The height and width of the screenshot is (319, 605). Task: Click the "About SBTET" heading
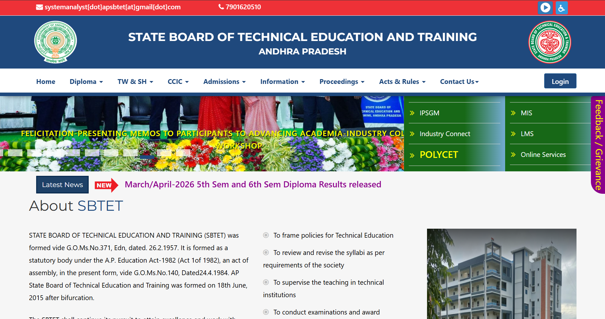click(76, 206)
